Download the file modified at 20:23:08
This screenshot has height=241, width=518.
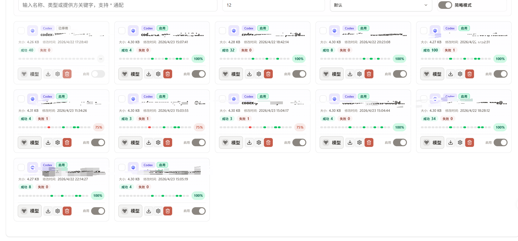350,74
